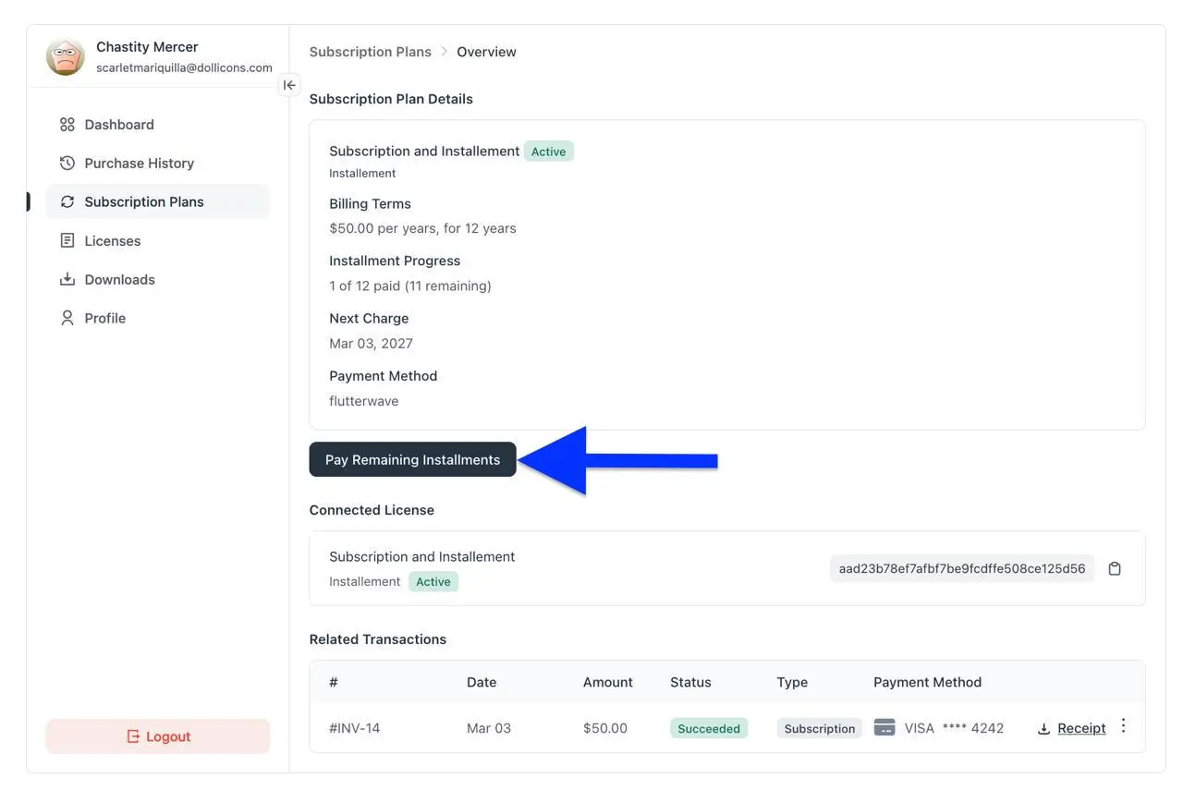
Task: Open the Receipt link for INV-14
Action: tap(1081, 728)
